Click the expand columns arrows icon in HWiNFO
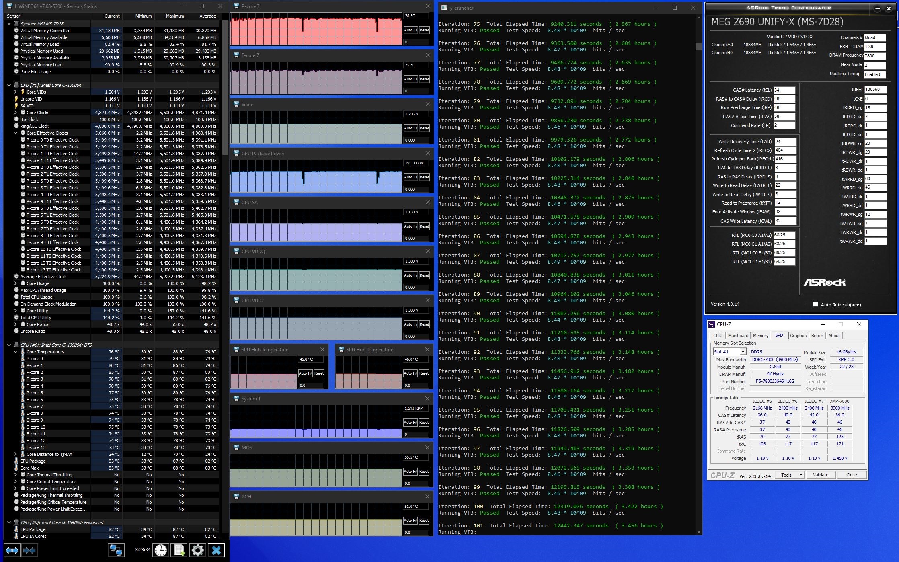This screenshot has height=562, width=899. (x=12, y=550)
